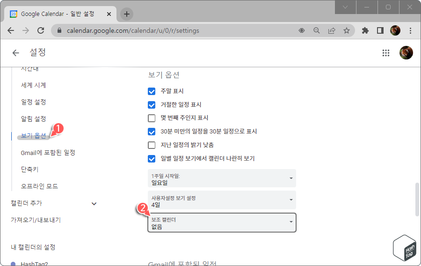Toggle 30분 미만의 일정 checkbox
Viewport: 421px width, 266px height.
152,132
